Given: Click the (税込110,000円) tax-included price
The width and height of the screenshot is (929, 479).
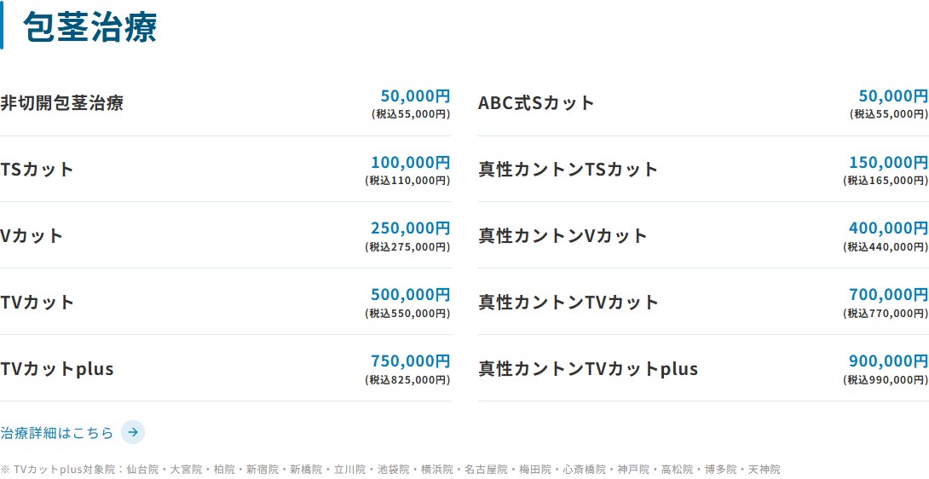Looking at the screenshot, I should (407, 181).
